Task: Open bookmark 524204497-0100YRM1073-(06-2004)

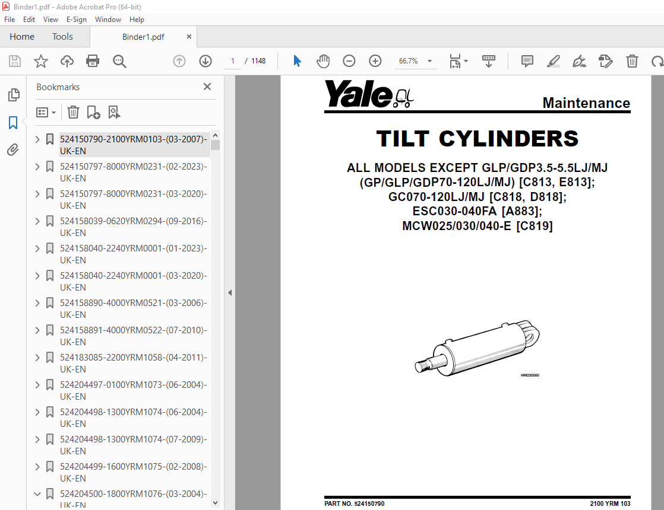Action: (x=134, y=390)
